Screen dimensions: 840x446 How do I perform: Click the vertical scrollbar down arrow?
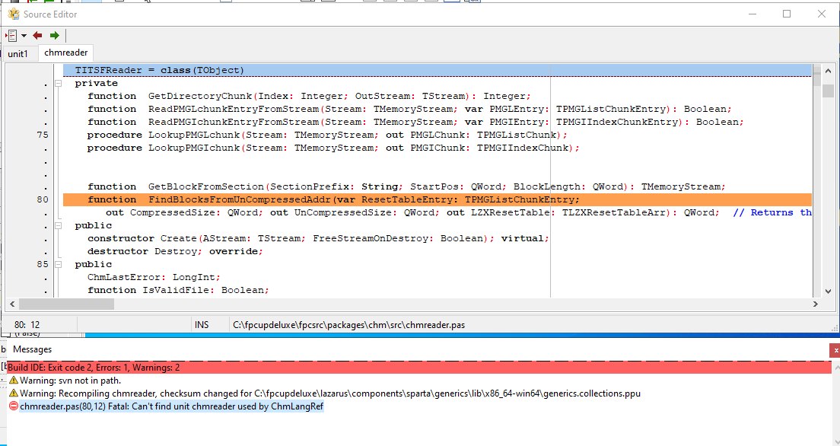tap(828, 291)
